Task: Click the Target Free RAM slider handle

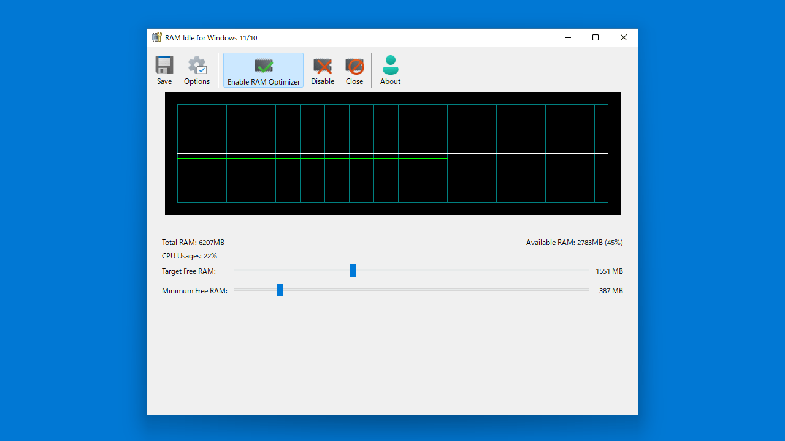Action: click(353, 270)
